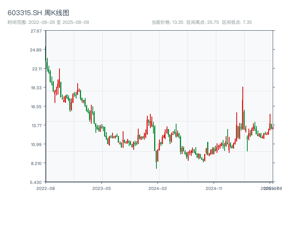
Task: Click the interval low label 区间低点: 7.35
Action: click(237, 22)
